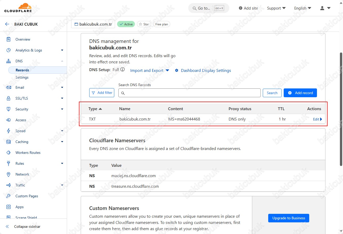
Task: Open DNS Settings sub-item
Action: (22, 77)
